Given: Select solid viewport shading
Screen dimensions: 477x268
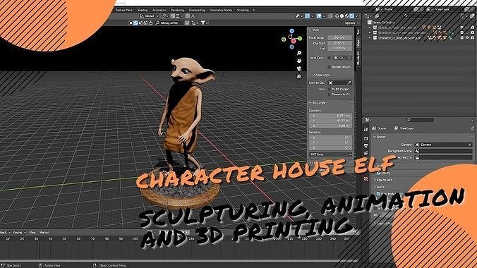Looking at the screenshot, I should tap(342, 16).
